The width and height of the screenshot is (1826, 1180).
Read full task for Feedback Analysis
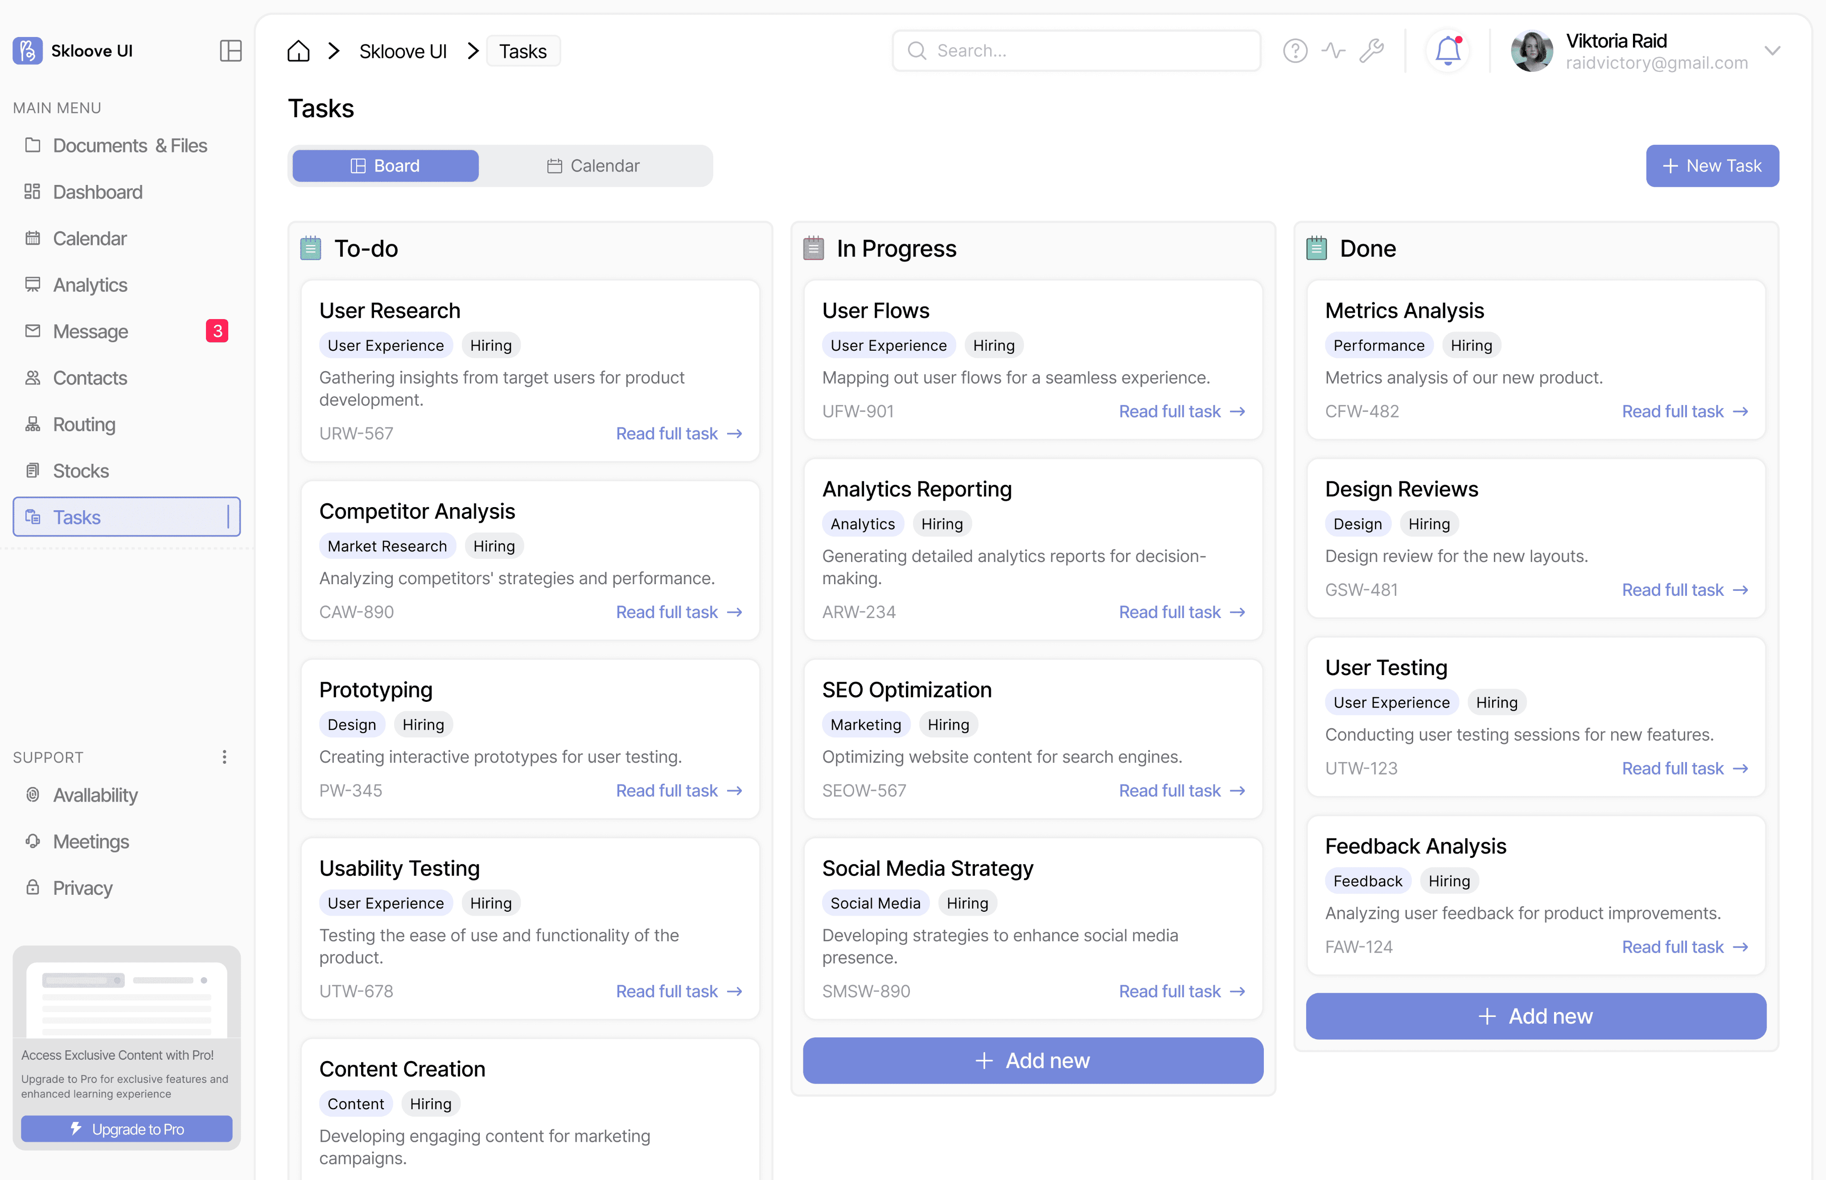pyautogui.click(x=1685, y=947)
